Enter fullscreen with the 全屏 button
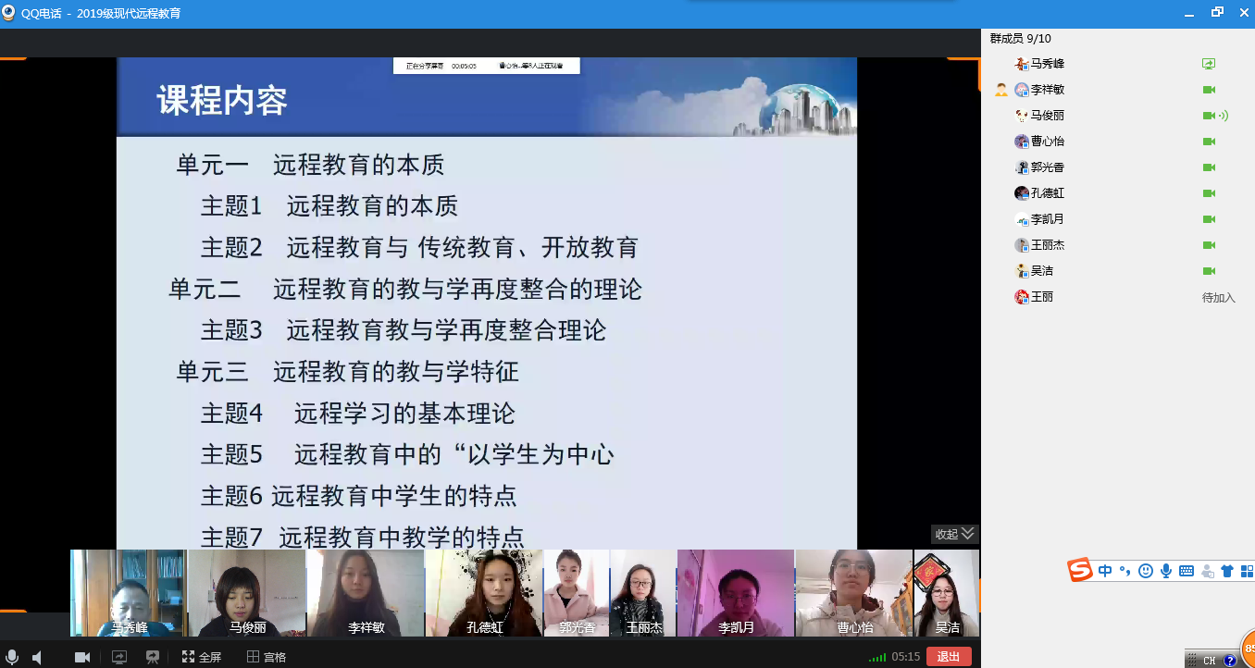The image size is (1255, 668). pyautogui.click(x=201, y=657)
